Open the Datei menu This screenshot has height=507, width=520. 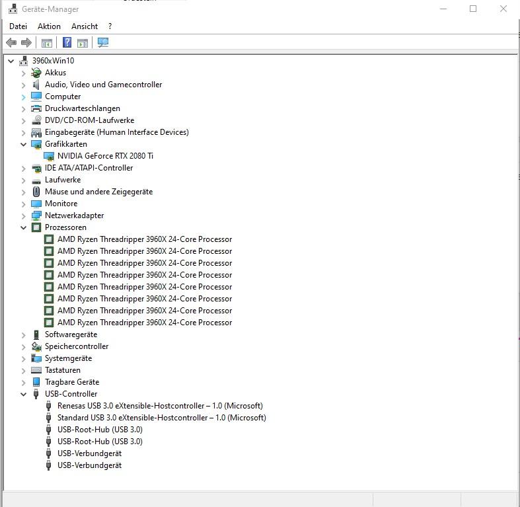click(18, 26)
